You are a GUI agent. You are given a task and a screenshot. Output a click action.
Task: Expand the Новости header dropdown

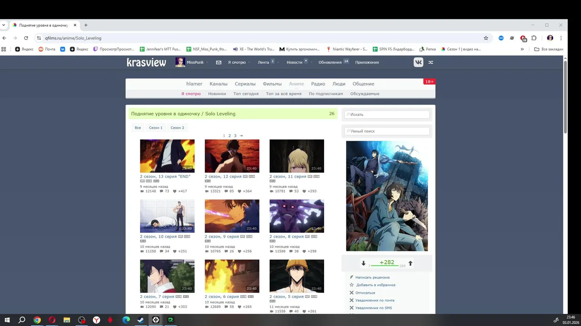tap(311, 62)
